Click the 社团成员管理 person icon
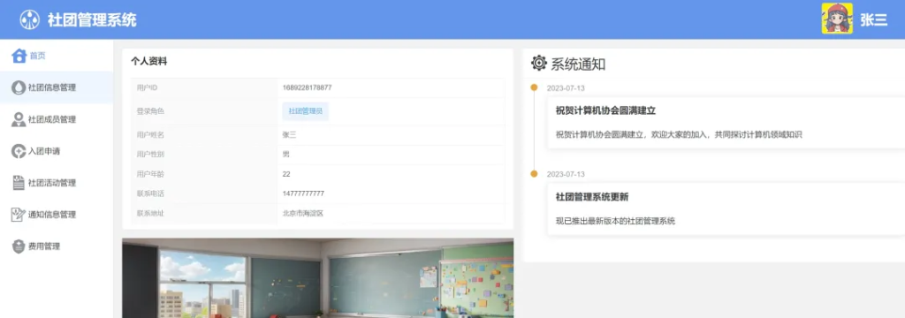Image resolution: width=905 pixels, height=318 pixels. [19, 119]
